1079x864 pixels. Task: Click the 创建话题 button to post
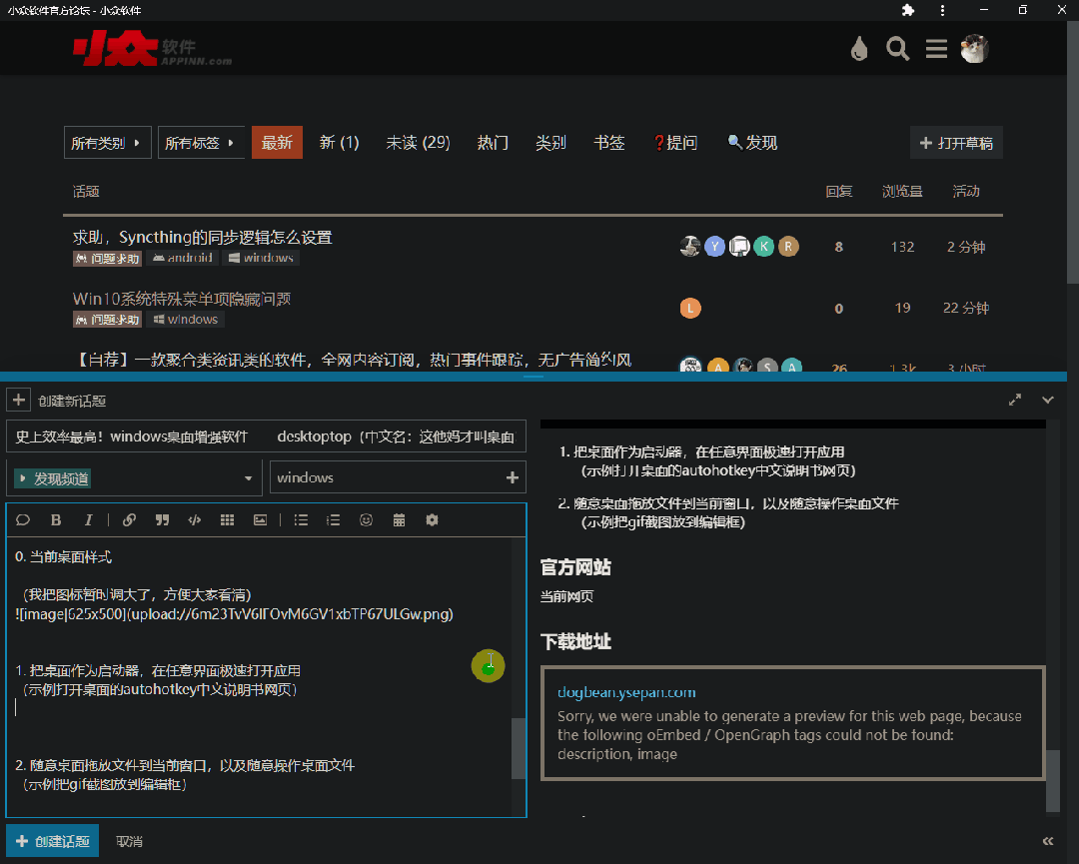(x=52, y=840)
